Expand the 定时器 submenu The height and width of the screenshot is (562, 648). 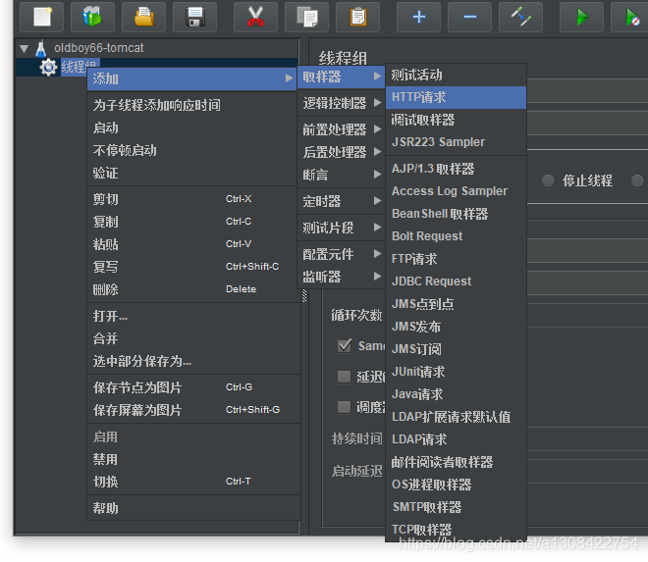pos(341,201)
